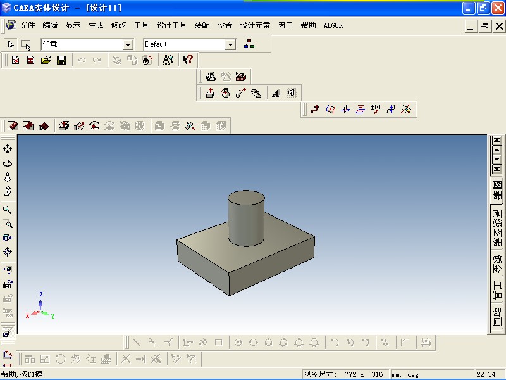Switch to the 图素 catalog tab
The width and height of the screenshot is (506, 380).
click(x=497, y=190)
